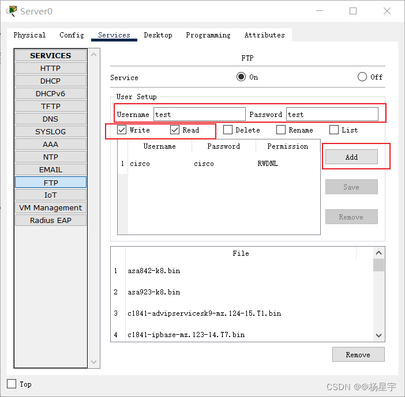This screenshot has width=405, height=397.
Task: Click the file list scroll up arrow
Action: 378,253
